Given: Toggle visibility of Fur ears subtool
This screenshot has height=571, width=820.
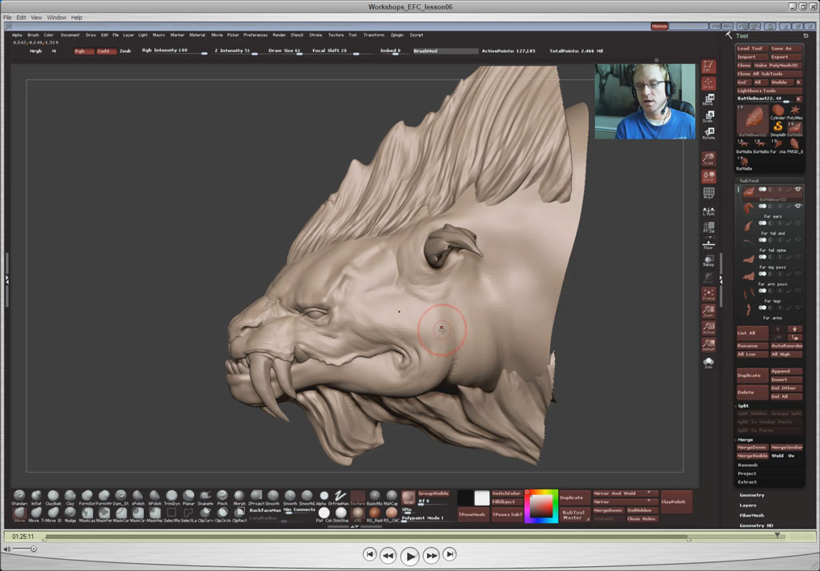Looking at the screenshot, I should coord(798,206).
